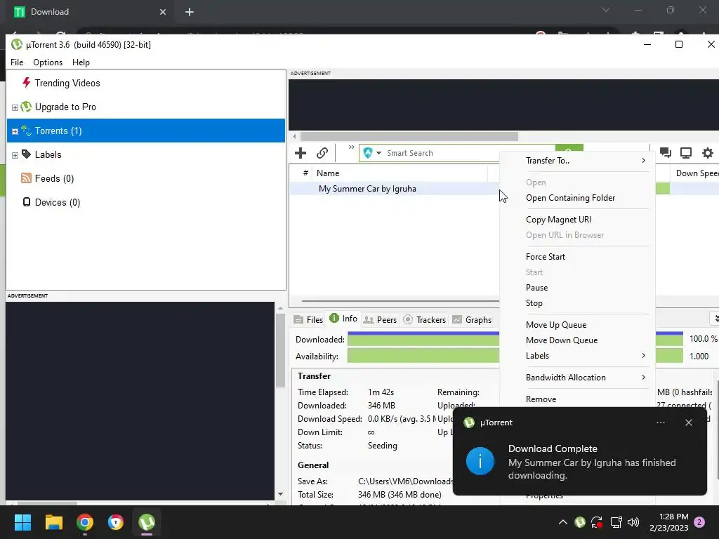
Task: Show hidden tray icons chevron
Action: tap(562, 522)
